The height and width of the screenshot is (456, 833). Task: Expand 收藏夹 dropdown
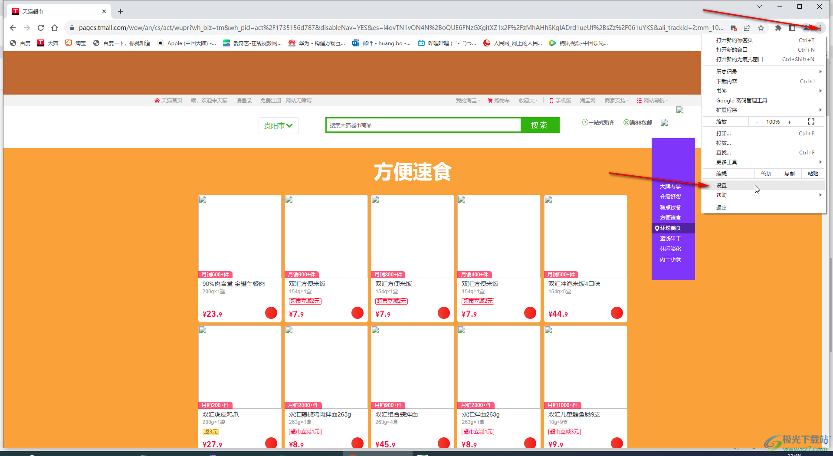click(528, 101)
